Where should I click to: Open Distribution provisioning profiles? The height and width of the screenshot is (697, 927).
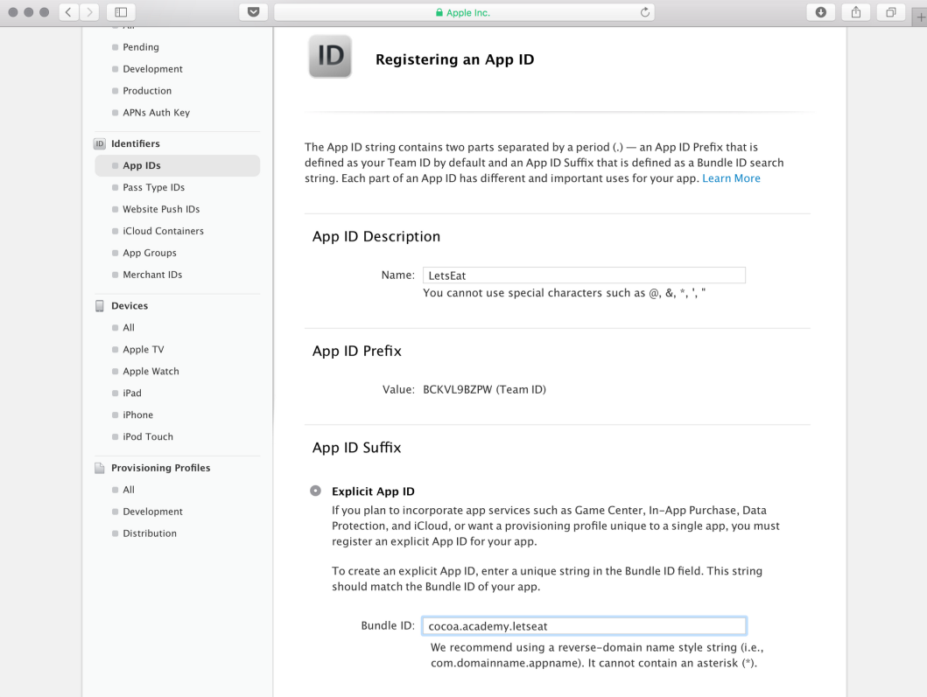pos(150,533)
